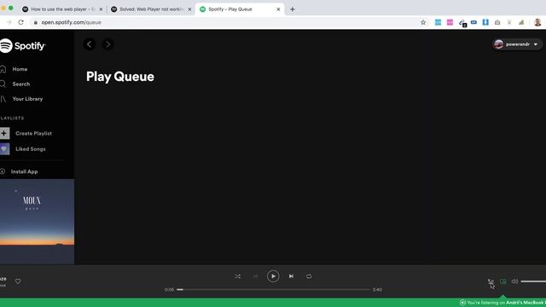Click the green listening-on device banner
Screen dimensions: 546x307
click(273, 303)
